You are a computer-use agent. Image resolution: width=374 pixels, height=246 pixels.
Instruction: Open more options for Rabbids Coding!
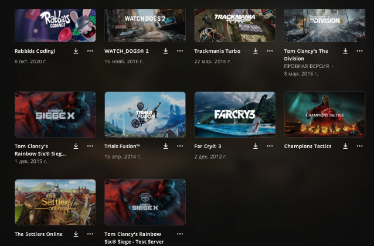90,51
